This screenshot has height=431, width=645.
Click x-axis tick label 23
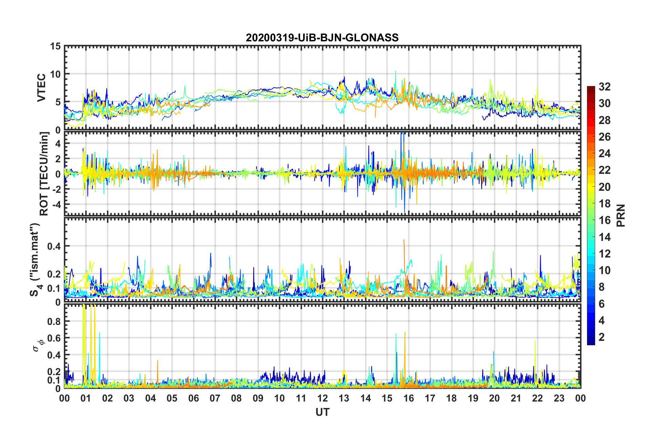(x=559, y=398)
